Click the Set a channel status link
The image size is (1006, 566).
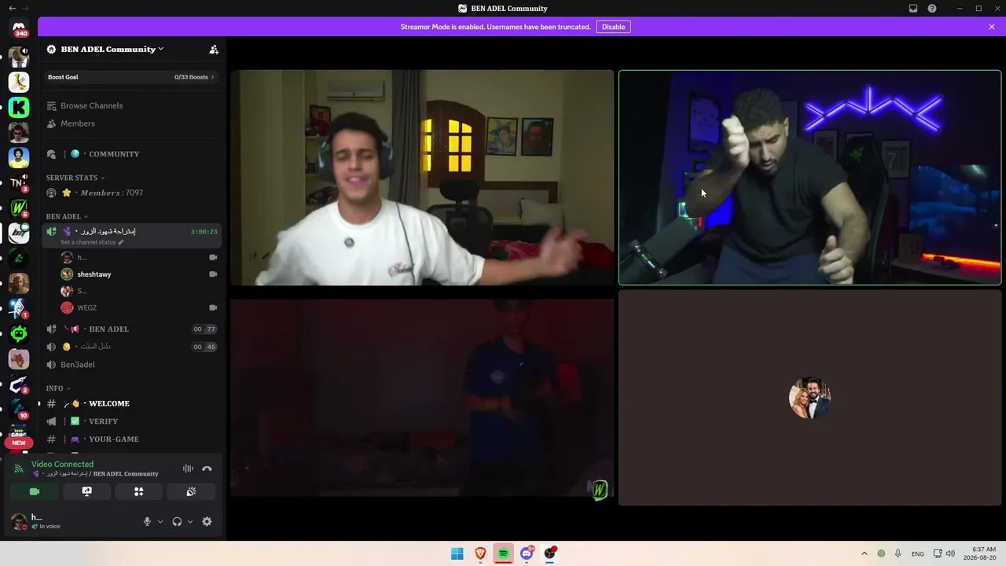click(x=92, y=242)
